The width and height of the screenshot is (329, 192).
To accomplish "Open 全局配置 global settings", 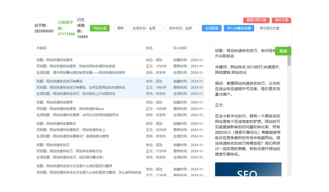I will 212,28.
